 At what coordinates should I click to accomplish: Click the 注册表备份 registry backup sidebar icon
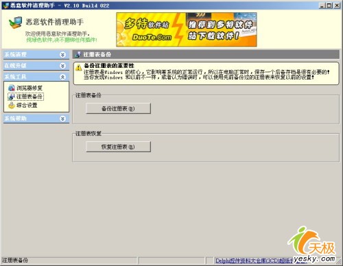(x=11, y=97)
